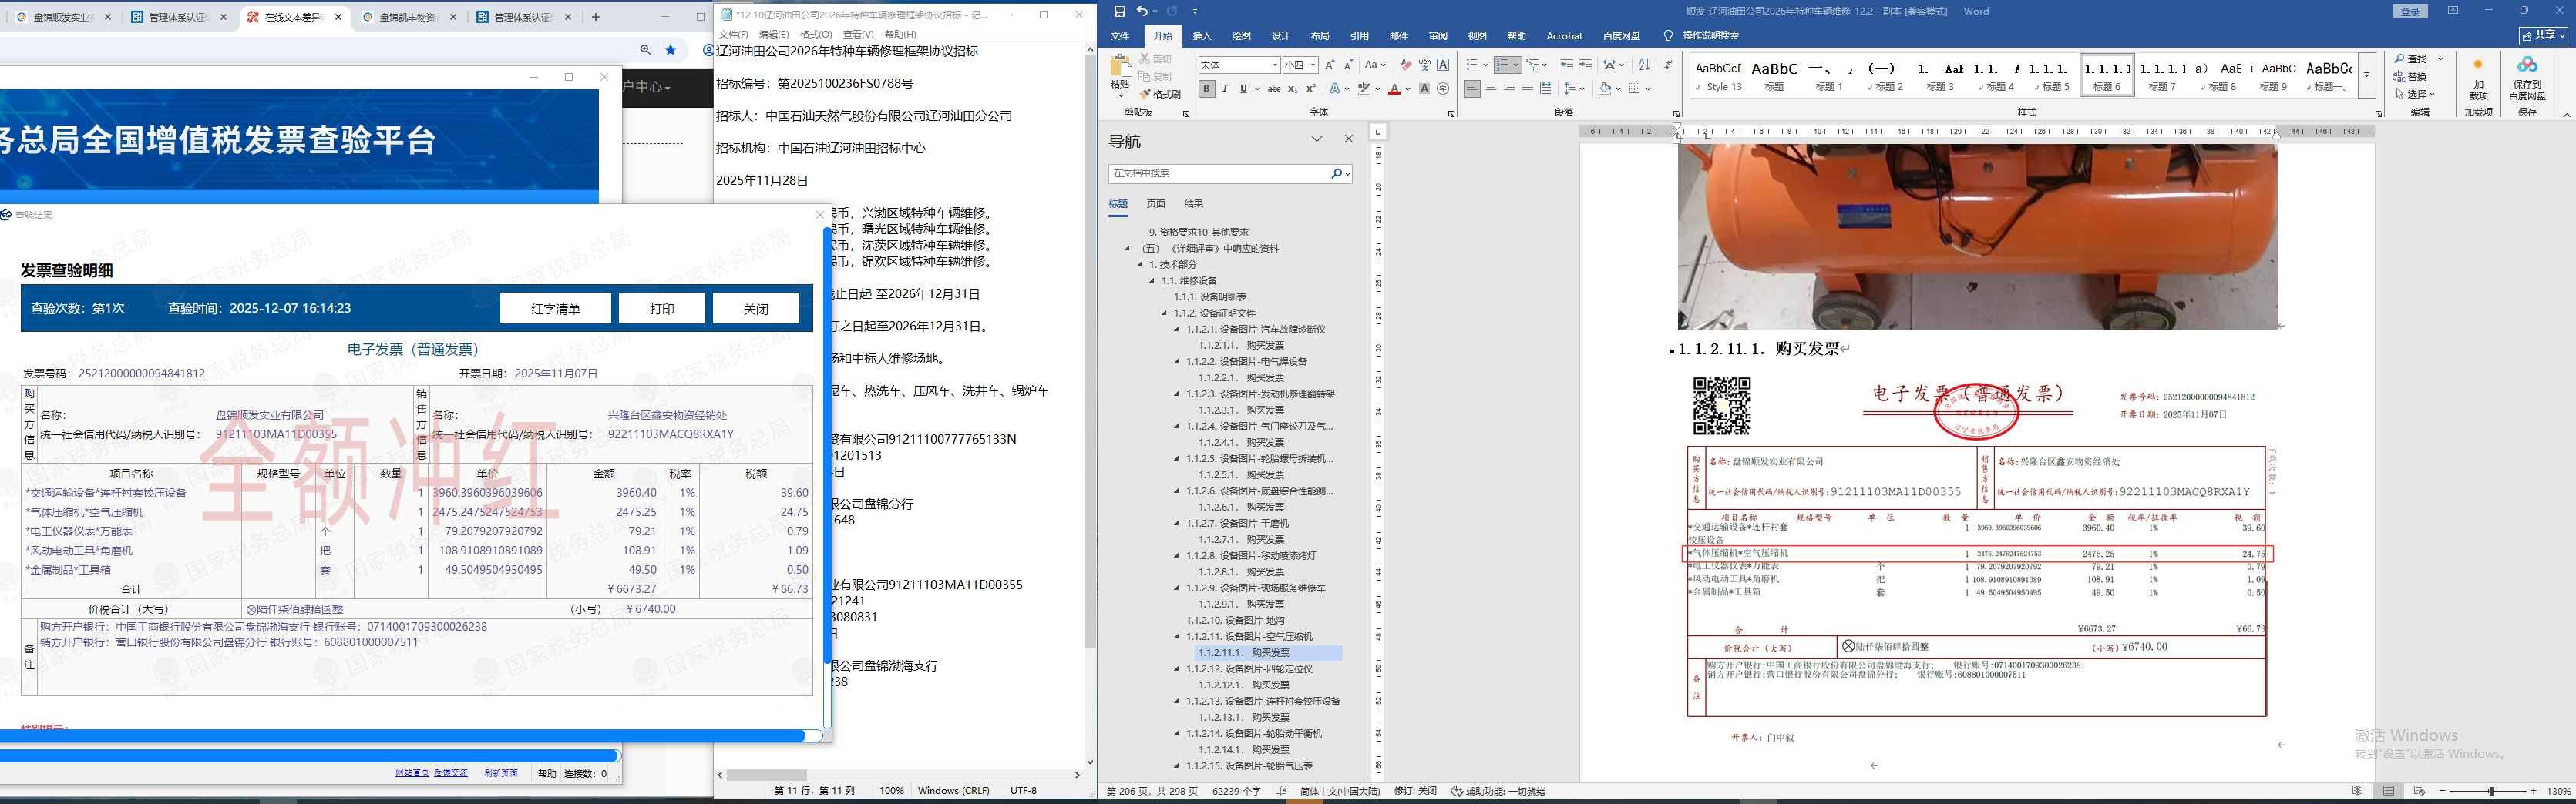2576x804 pixels.
Task: Toggle numbered list formatting
Action: (1502, 65)
